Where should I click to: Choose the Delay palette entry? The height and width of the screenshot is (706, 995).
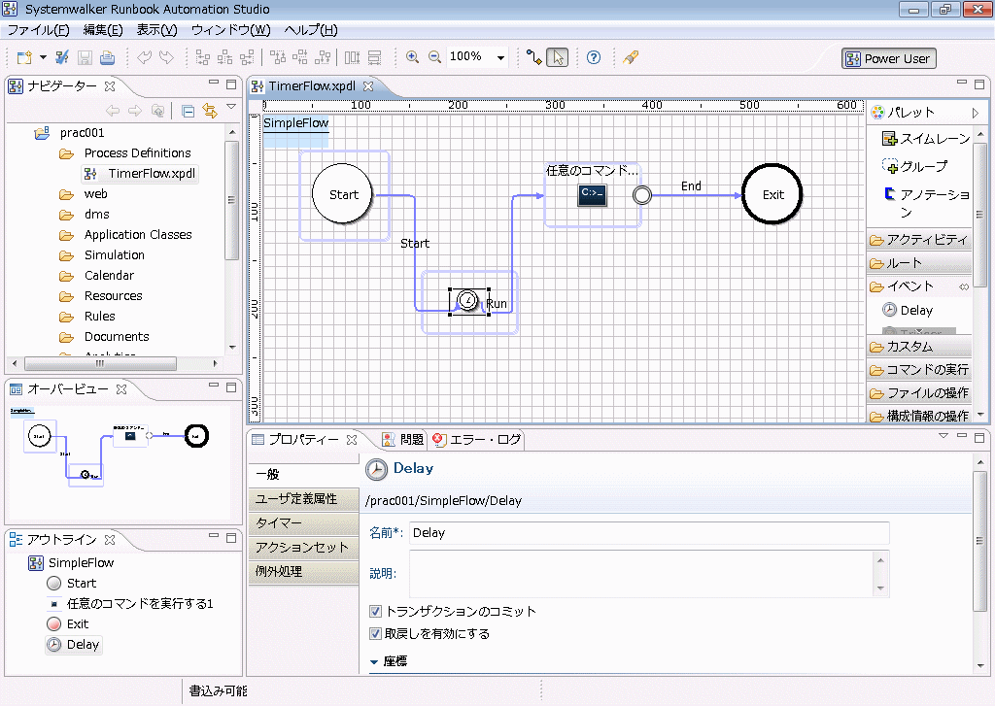point(909,310)
